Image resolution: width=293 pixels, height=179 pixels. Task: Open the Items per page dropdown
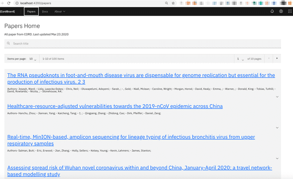click(33, 59)
